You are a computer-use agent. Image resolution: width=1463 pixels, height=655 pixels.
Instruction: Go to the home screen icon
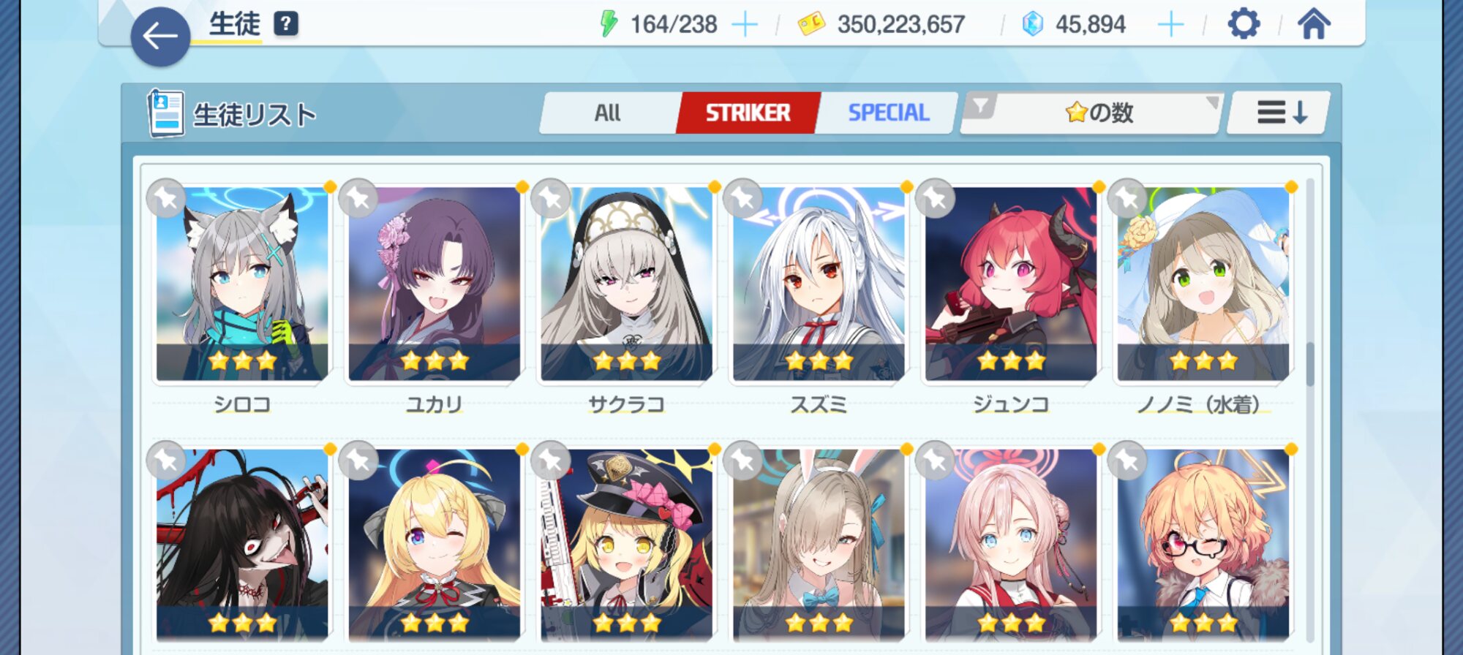coord(1314,24)
